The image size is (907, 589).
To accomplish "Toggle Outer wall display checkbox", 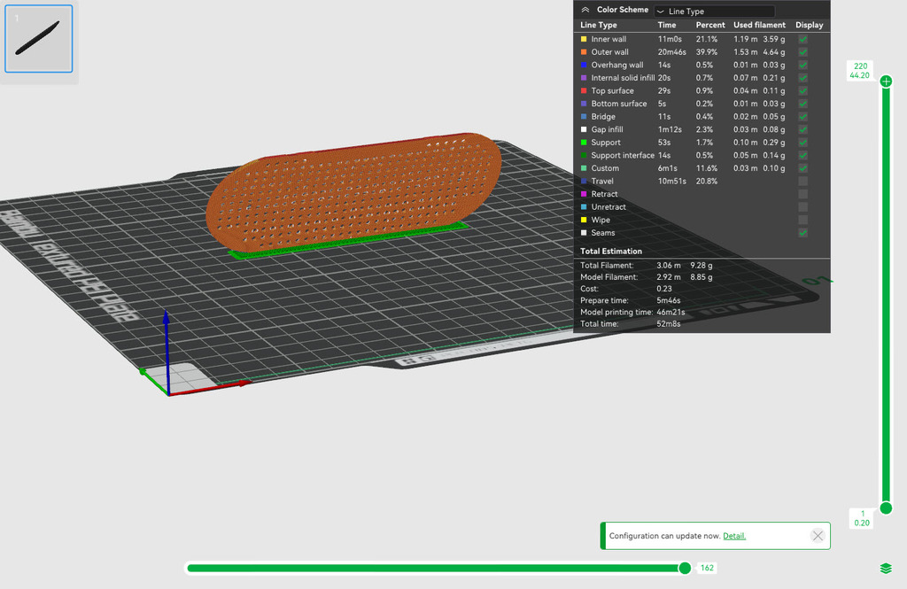I will pos(802,52).
